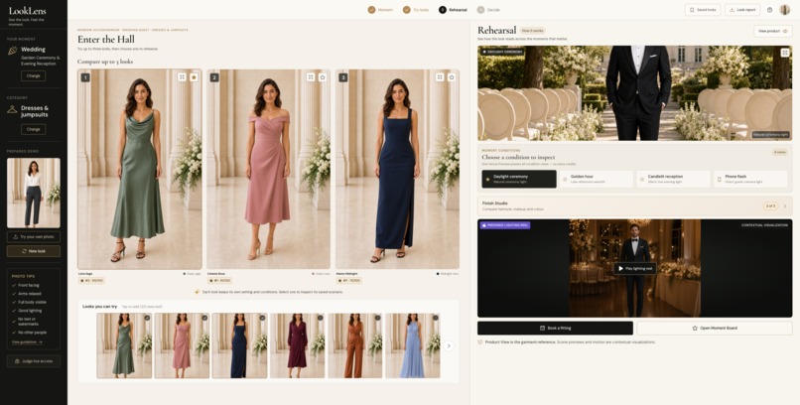Open Moment Board
The height and width of the screenshot is (405, 800).
[x=715, y=328]
